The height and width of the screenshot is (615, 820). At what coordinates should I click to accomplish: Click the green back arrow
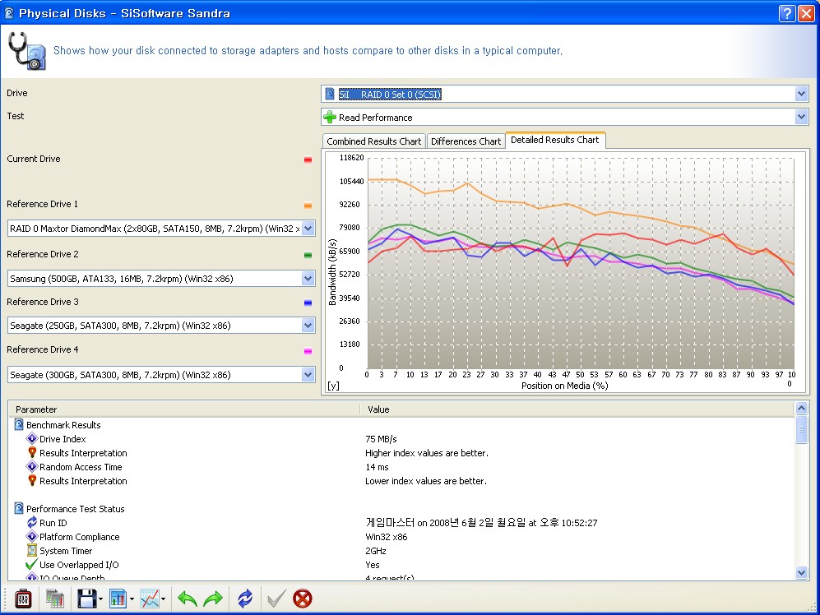[x=188, y=599]
